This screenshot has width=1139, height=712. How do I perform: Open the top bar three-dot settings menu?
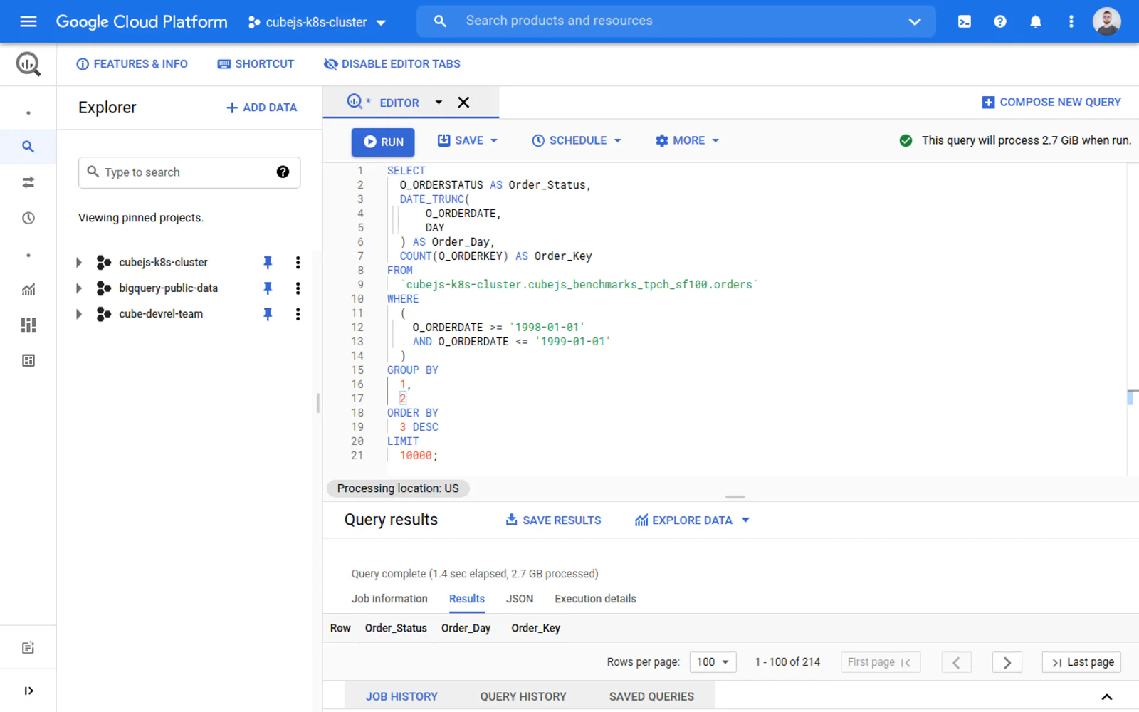pyautogui.click(x=1071, y=21)
